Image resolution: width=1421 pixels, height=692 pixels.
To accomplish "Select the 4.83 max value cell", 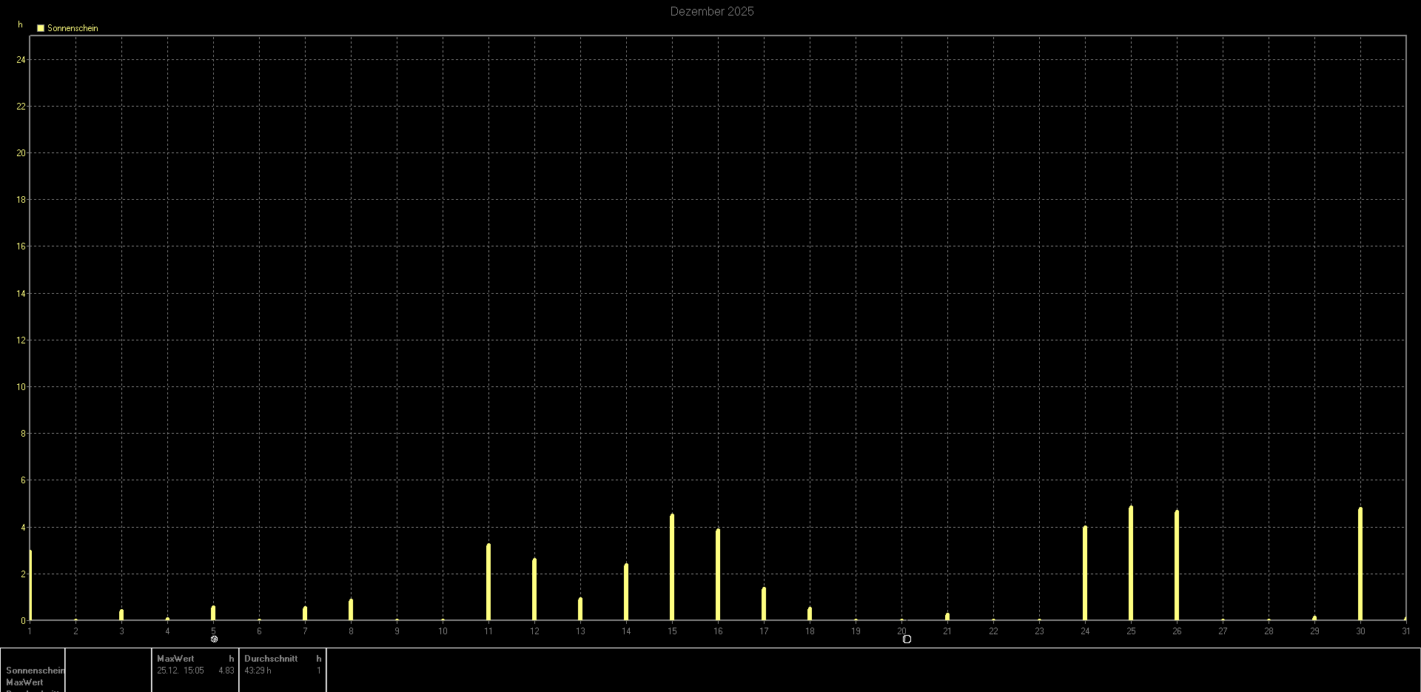I will (226, 671).
